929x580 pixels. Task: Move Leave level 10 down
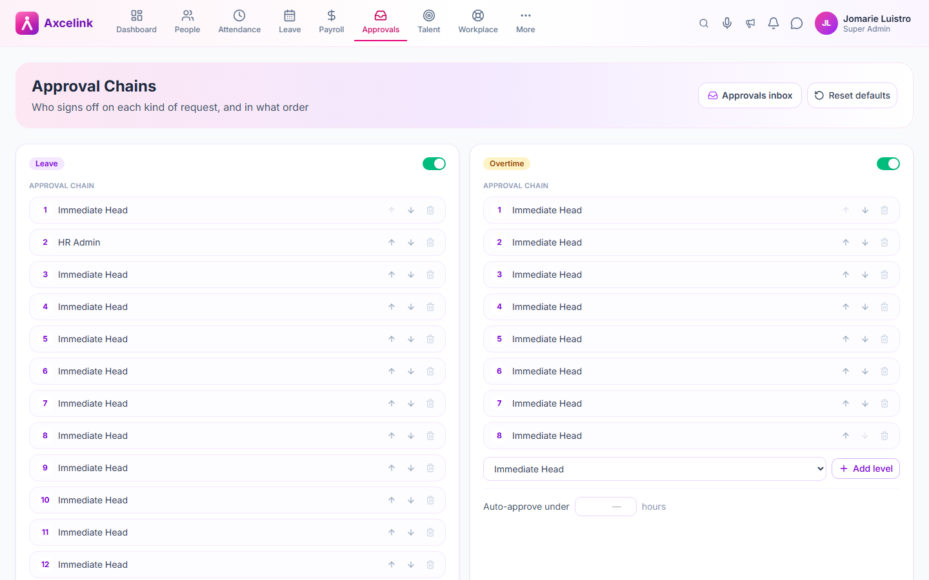coord(411,500)
